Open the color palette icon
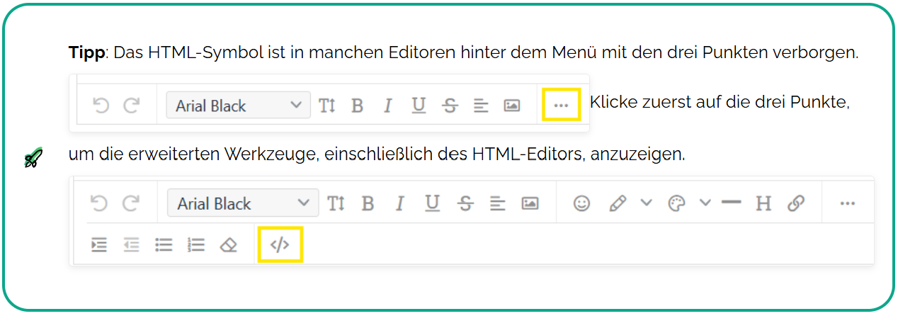Image resolution: width=898 pixels, height=316 pixels. [677, 203]
